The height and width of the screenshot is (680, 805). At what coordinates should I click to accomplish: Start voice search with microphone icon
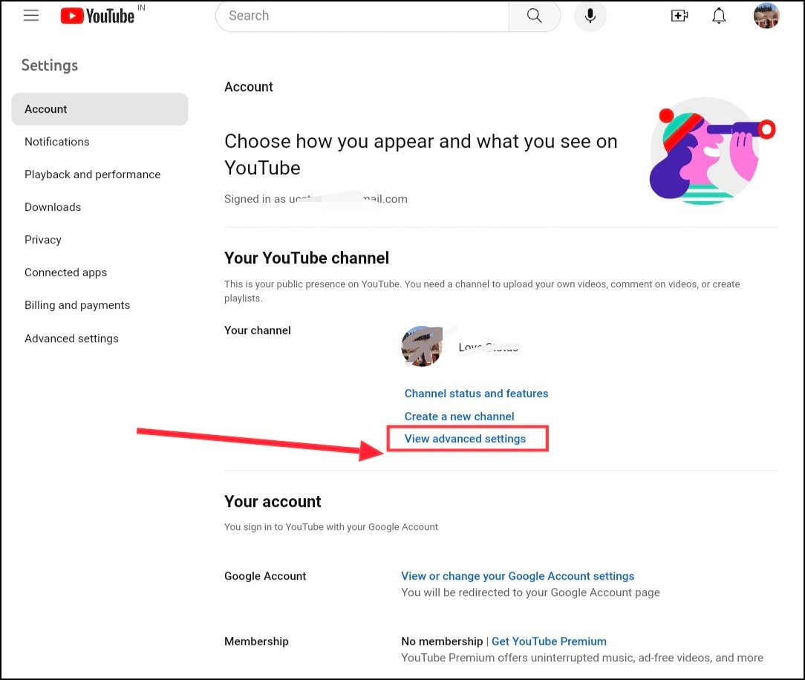coord(590,16)
